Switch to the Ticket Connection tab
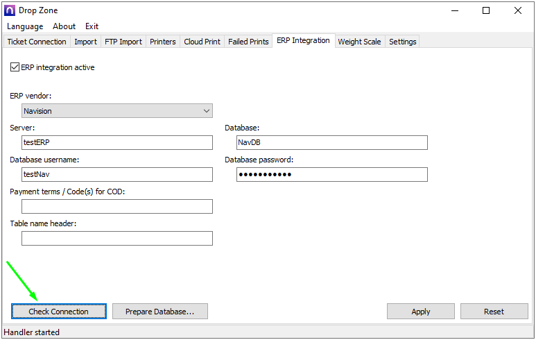Image resolution: width=536 pixels, height=340 pixels. click(37, 42)
